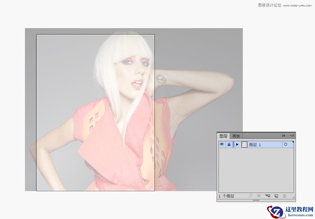Viewport: 315px width, 219px height.
Task: Click the layer color bar of 图层 1
Action: click(x=233, y=144)
